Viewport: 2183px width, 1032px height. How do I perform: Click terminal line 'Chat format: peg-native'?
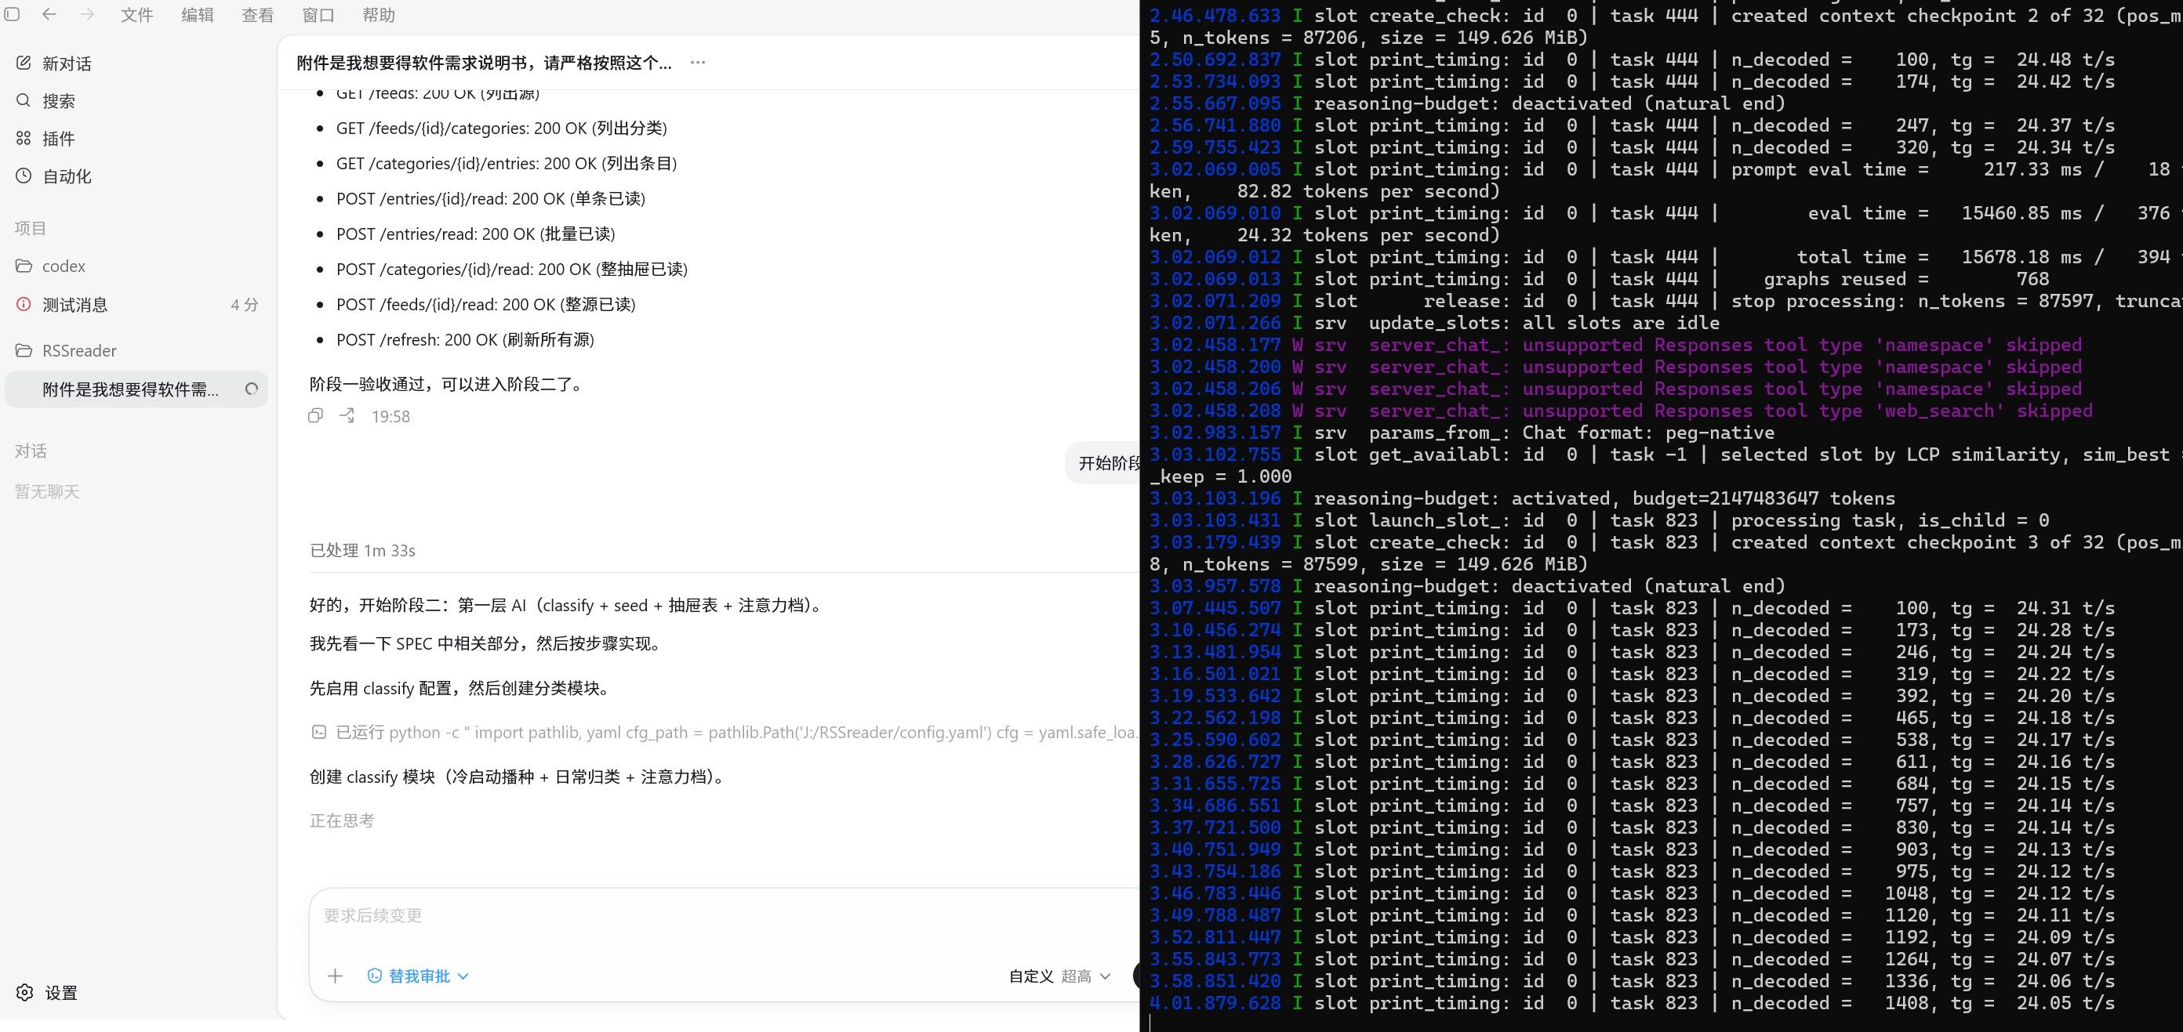pos(1462,433)
